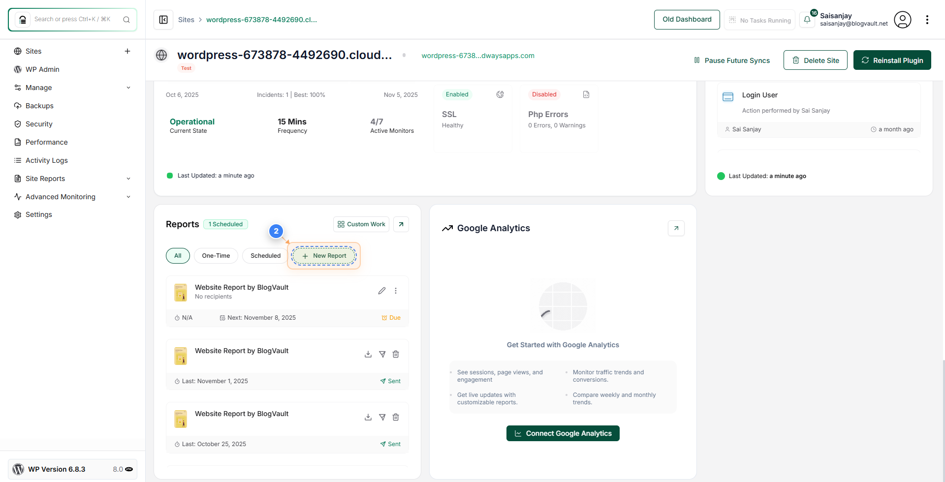Delete the November 1 report
Screen dimensions: 945x482
[396, 354]
